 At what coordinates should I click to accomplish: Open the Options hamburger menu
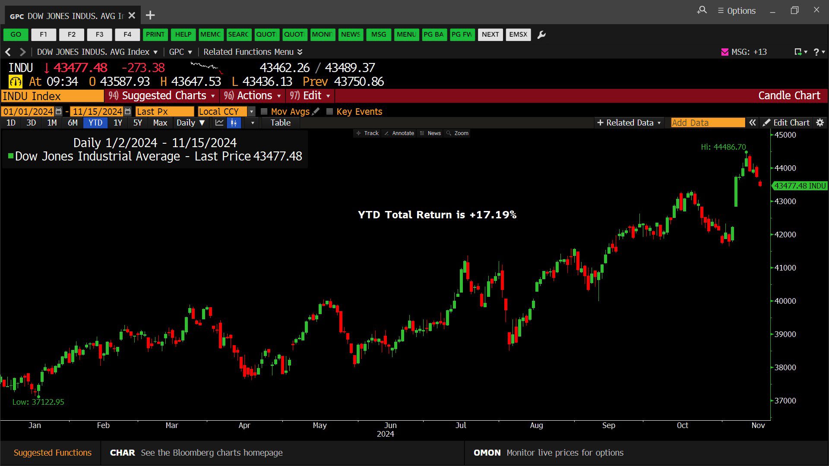click(737, 11)
